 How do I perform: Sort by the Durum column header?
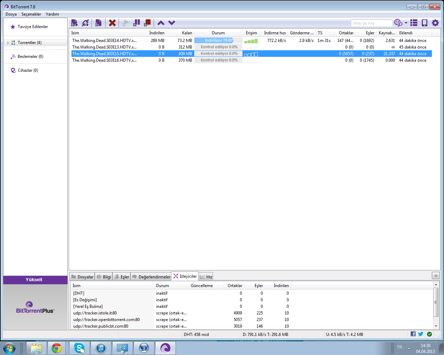[218, 33]
